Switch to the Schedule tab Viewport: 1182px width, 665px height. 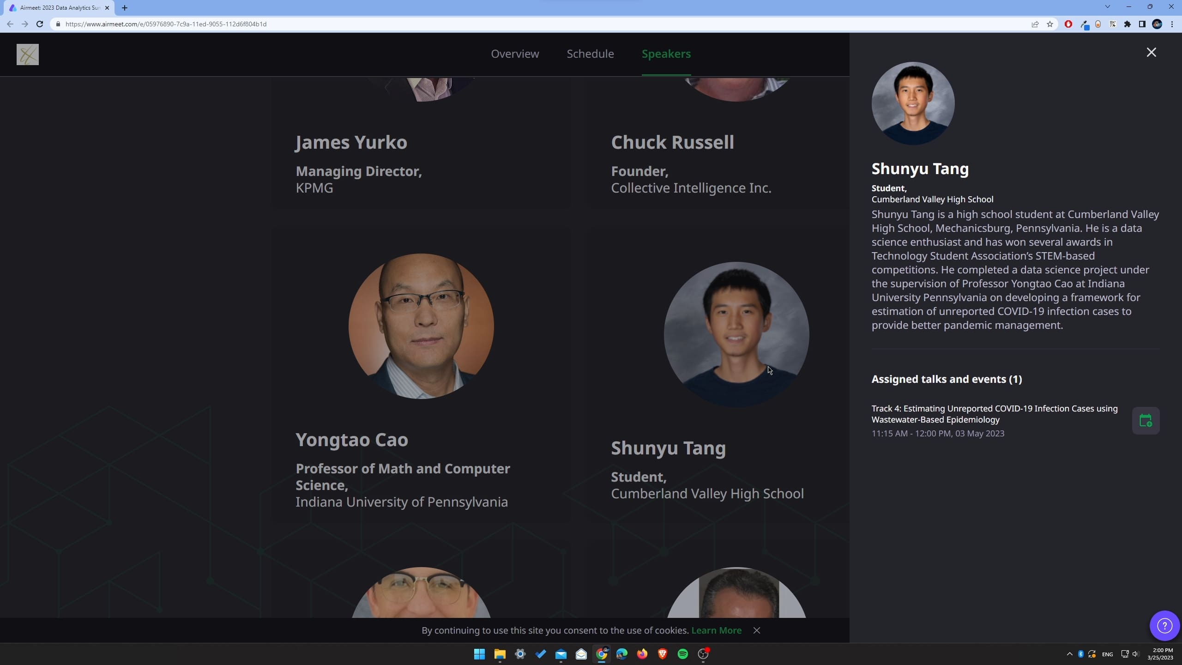point(590,54)
